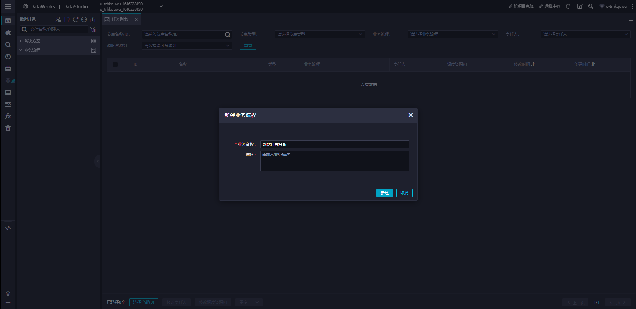Open the 请选择业务流程 dropdown
The image size is (636, 309).
coord(453,34)
